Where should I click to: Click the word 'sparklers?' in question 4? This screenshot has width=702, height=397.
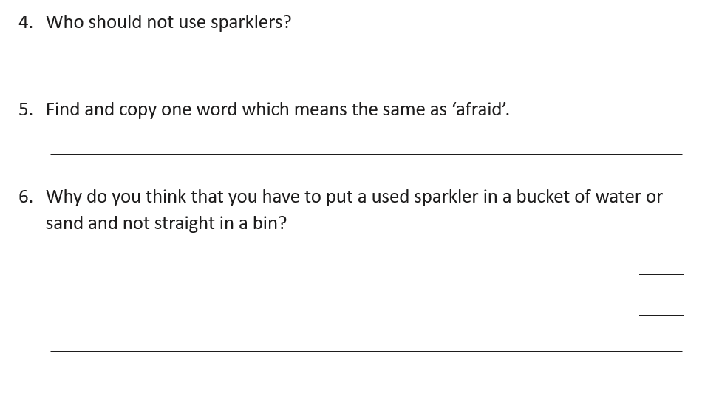251,22
